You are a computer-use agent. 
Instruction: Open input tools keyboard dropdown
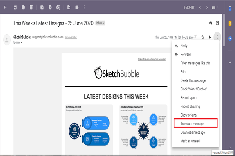pos(215,7)
